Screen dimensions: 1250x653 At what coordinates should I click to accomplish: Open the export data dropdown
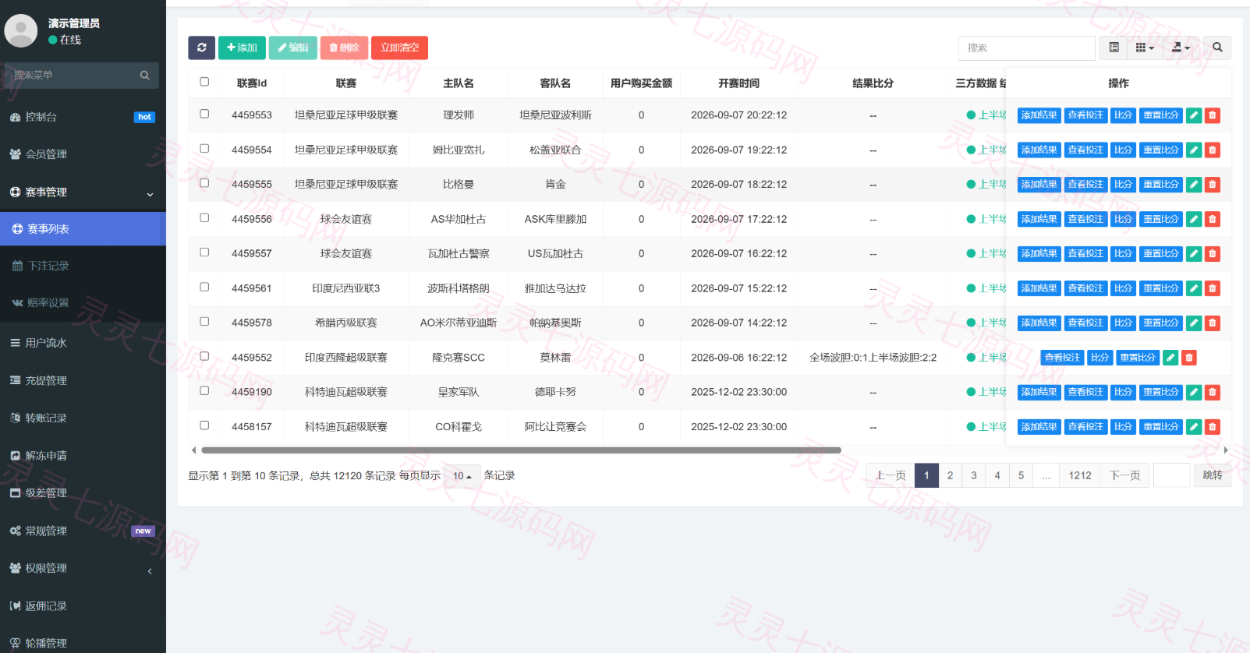(x=1181, y=48)
